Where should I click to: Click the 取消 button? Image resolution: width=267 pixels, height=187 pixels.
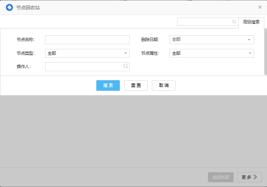163,86
